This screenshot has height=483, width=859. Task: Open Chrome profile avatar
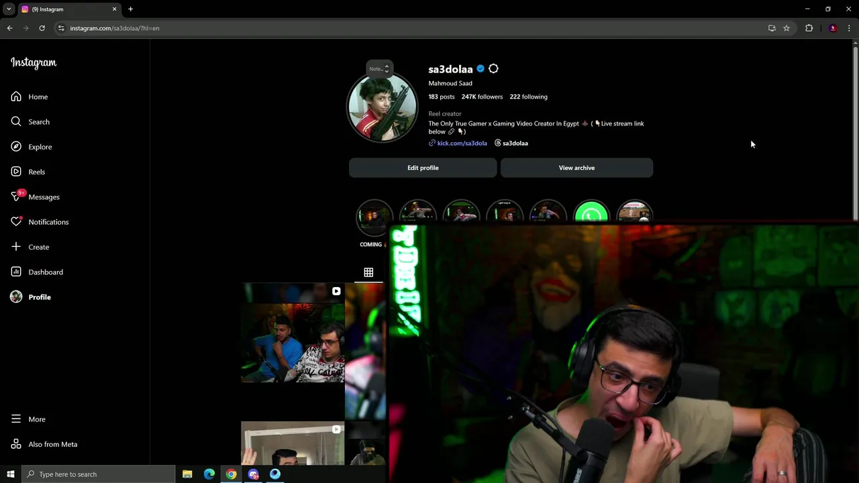[x=833, y=28]
